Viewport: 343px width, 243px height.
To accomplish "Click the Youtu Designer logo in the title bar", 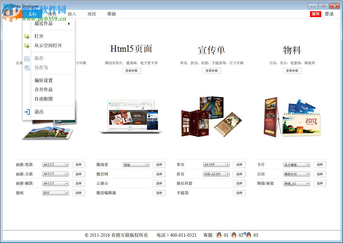I will (x=6, y=6).
